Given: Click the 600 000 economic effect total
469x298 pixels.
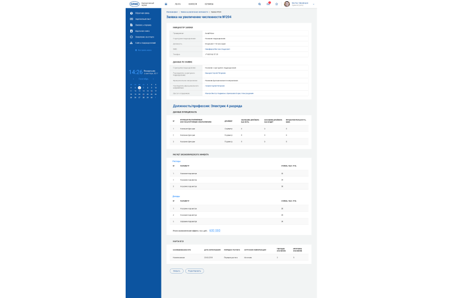Looking at the screenshot, I should [215, 230].
